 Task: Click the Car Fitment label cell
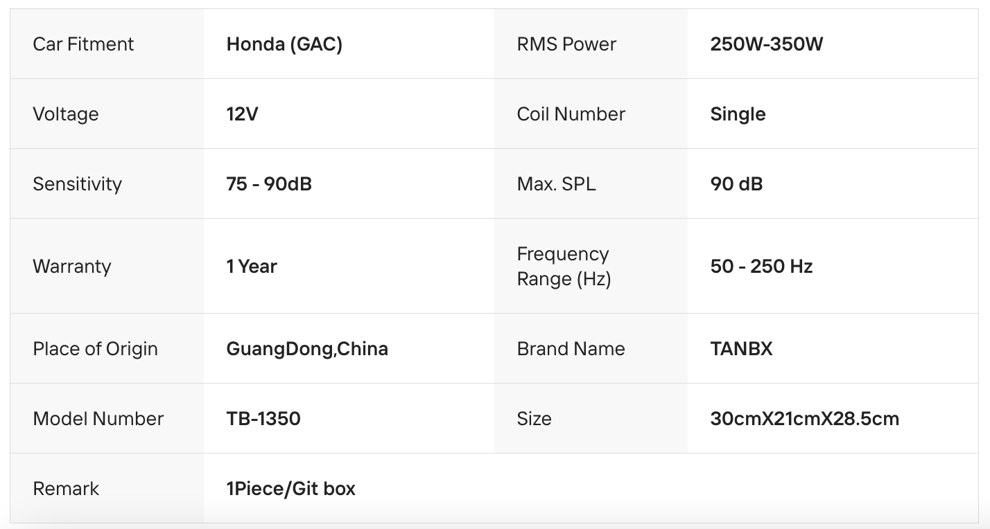83,44
